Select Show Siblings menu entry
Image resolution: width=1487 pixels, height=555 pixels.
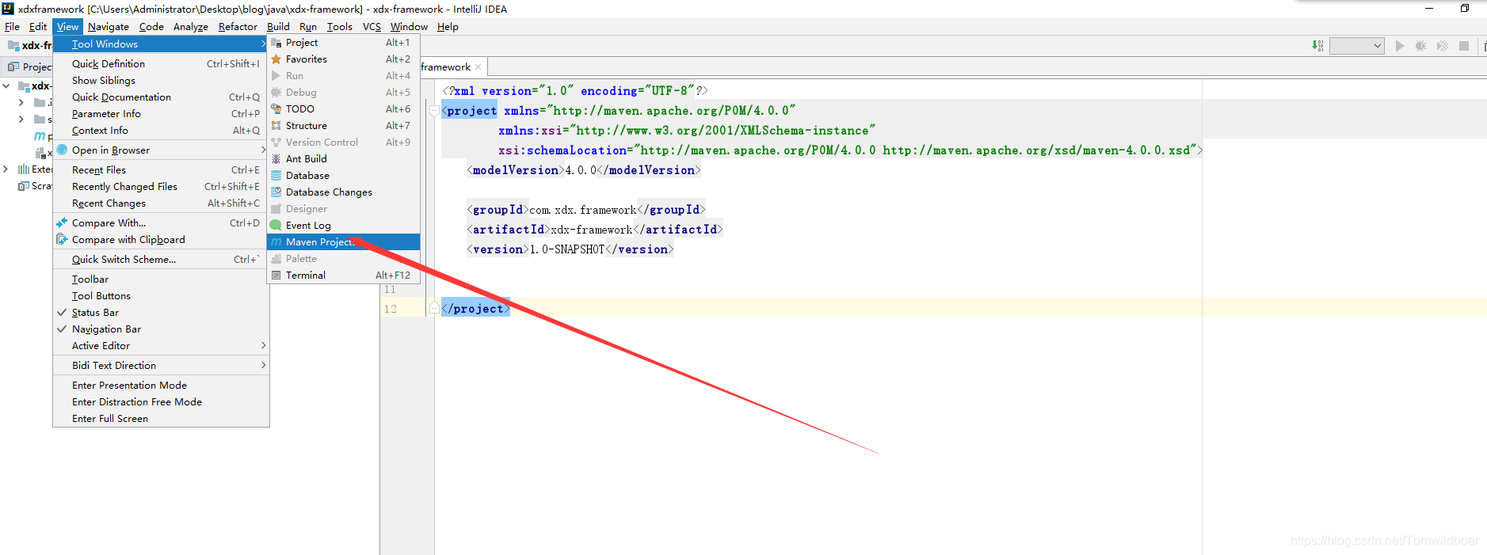(x=161, y=81)
